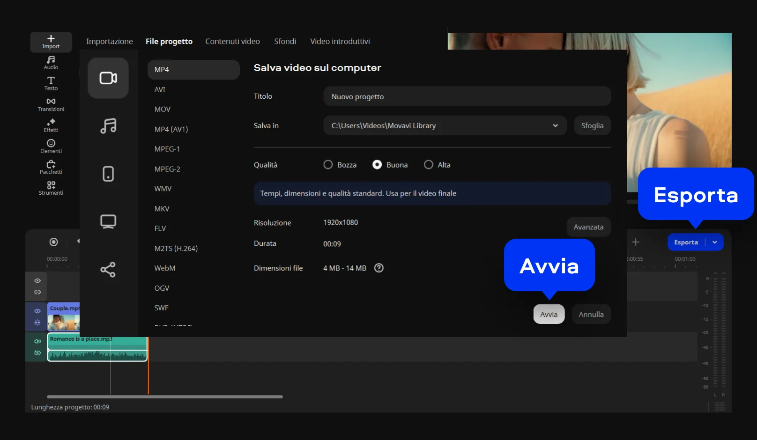
Task: Toggle visibility eye on Couple.mp4 track
Action: (x=37, y=311)
